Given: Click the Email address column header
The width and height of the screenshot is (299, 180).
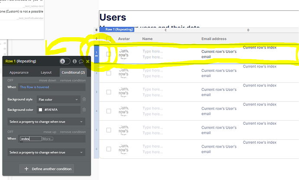Looking at the screenshot, I should pos(214,39).
